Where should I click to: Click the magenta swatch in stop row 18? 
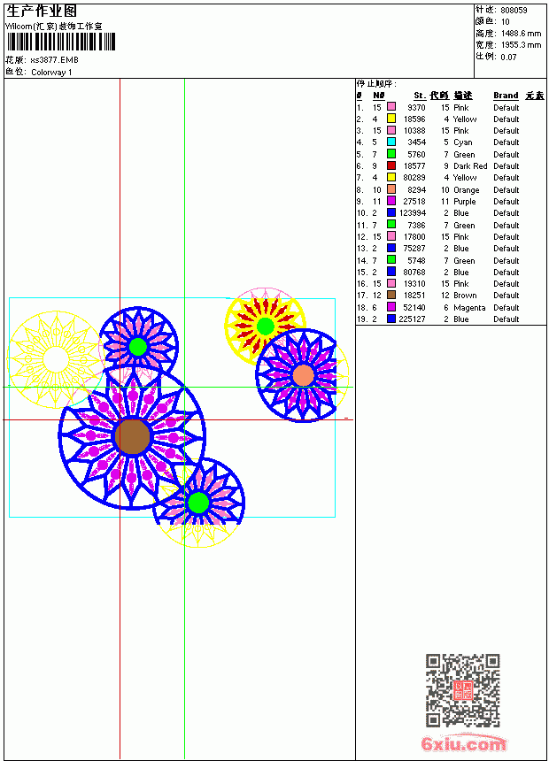tap(391, 307)
